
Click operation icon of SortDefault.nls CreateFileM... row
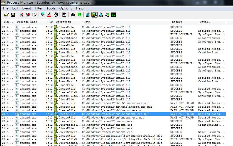(56, 139)
